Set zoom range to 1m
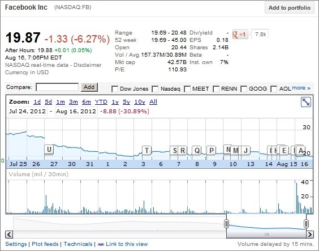This screenshot has width=319, height=251. [61, 101]
